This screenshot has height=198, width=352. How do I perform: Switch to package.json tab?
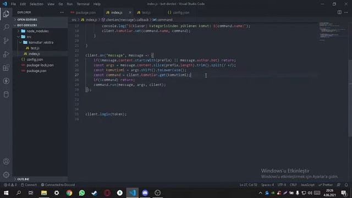pyautogui.click(x=85, y=13)
